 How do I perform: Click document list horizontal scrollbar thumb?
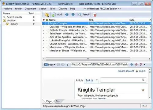pyautogui.click(x=88, y=59)
